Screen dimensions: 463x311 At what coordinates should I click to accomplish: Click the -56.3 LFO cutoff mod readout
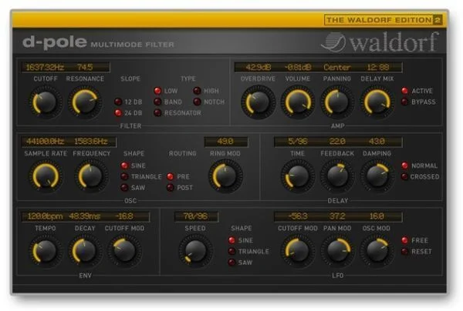tap(298, 216)
